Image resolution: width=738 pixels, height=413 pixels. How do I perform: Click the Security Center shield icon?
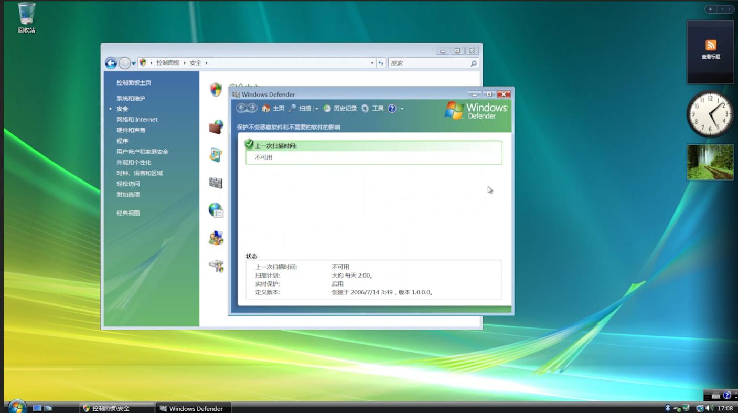pyautogui.click(x=216, y=90)
